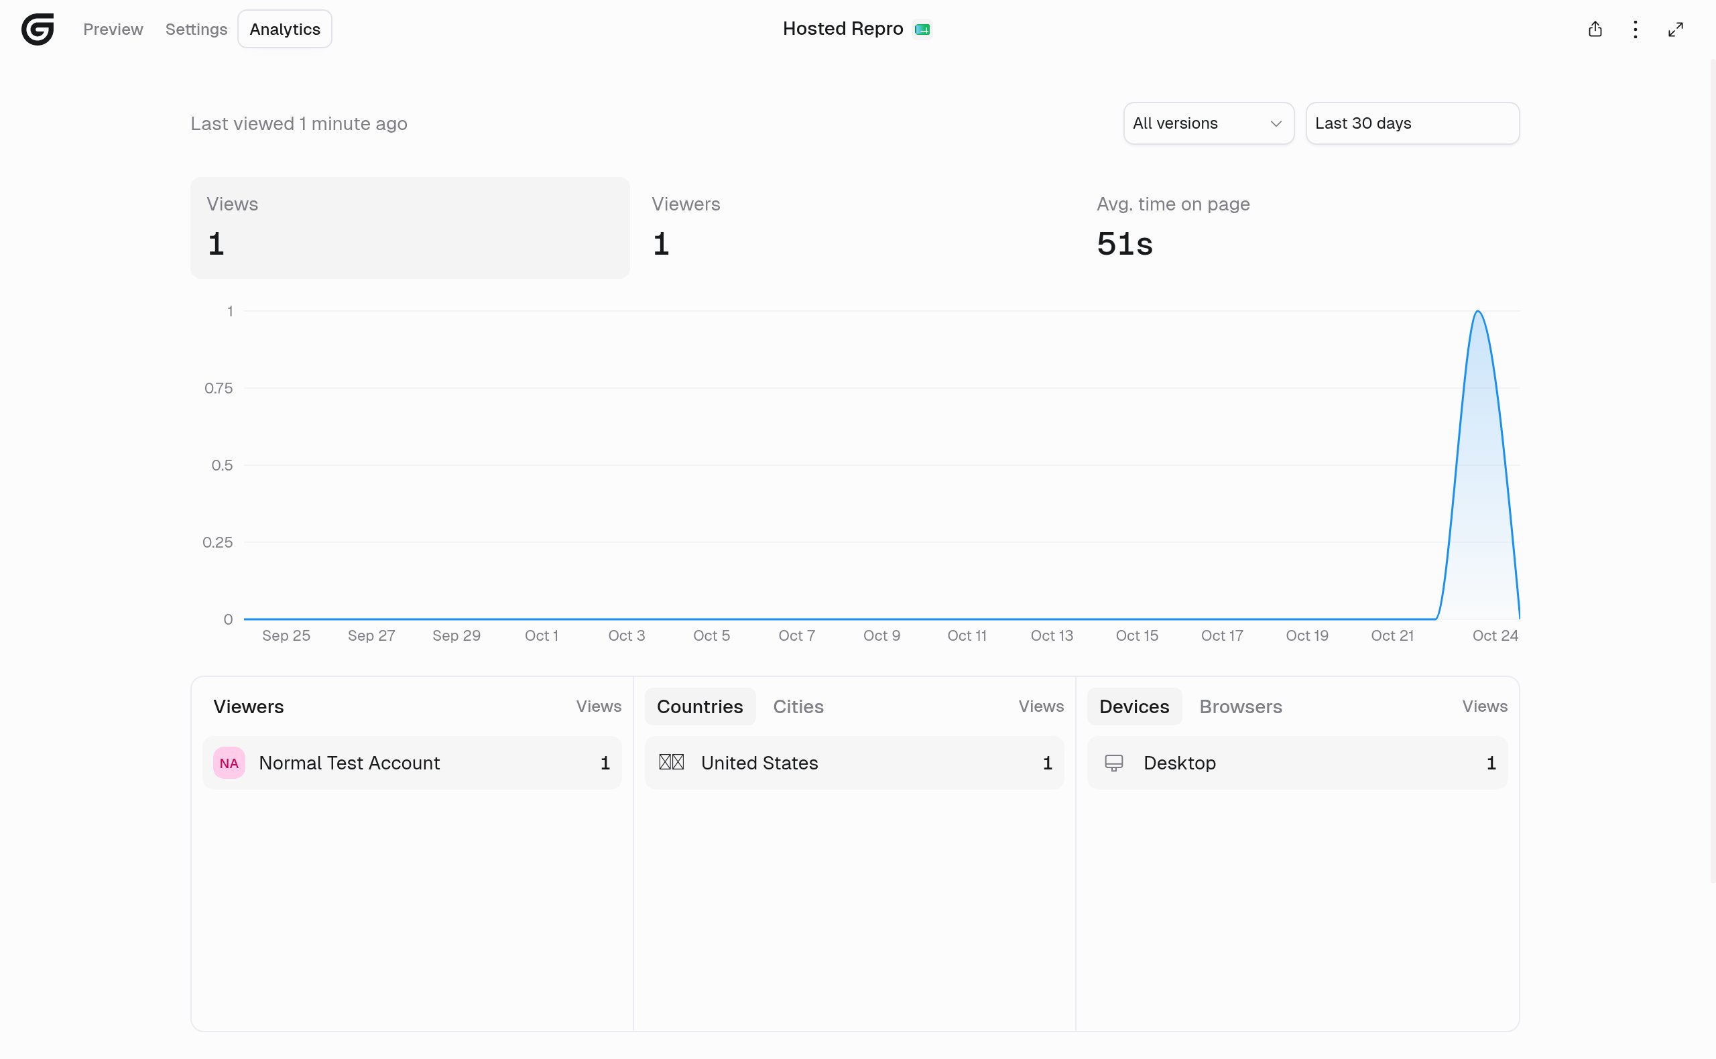
Task: Open the share icon
Action: [1595, 29]
